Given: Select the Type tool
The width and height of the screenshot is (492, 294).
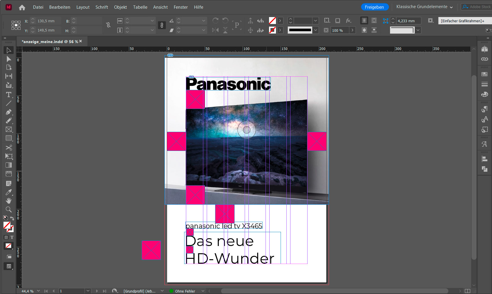Looking at the screenshot, I should [x=9, y=95].
